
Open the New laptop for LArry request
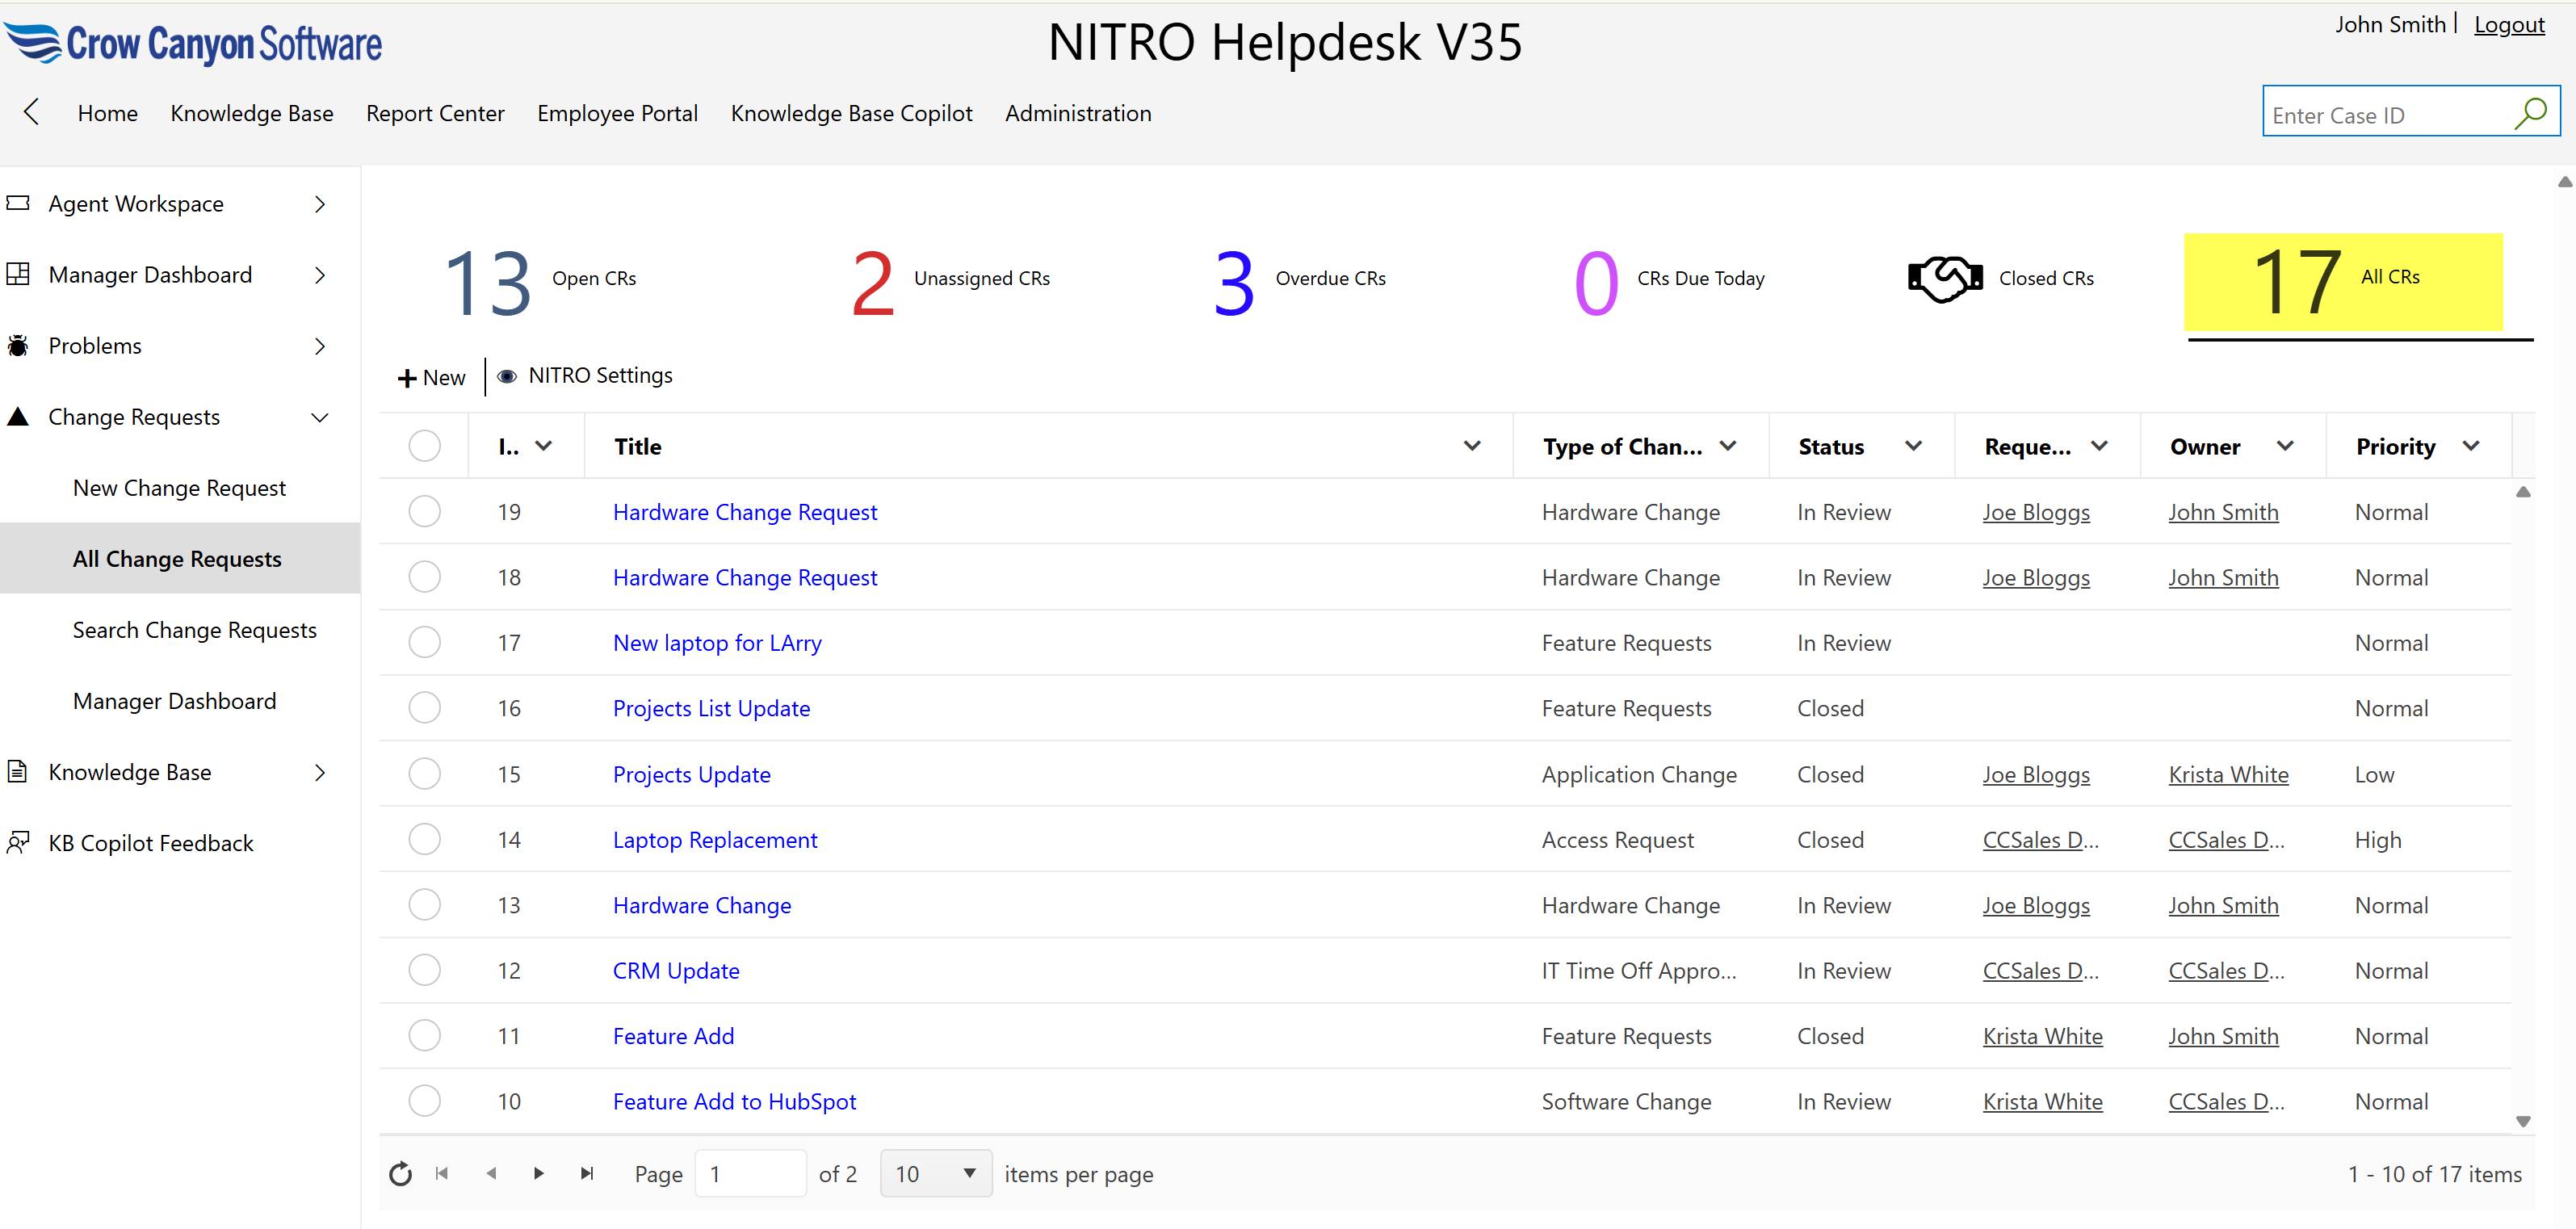coord(717,642)
